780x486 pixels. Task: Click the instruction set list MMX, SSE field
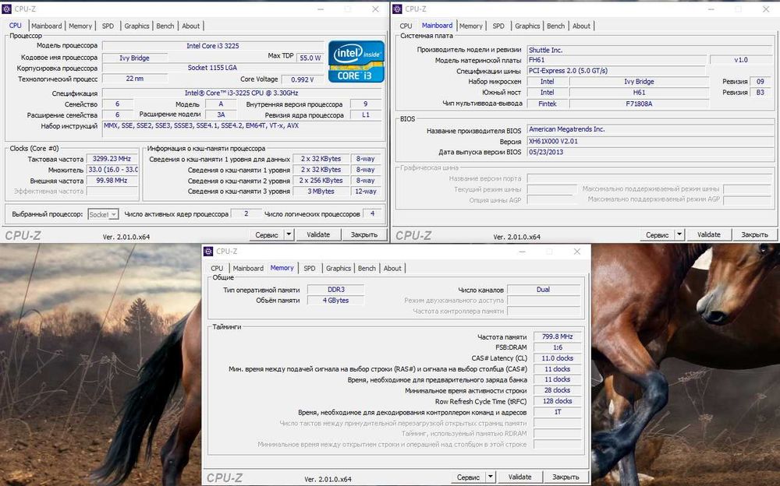[243, 130]
